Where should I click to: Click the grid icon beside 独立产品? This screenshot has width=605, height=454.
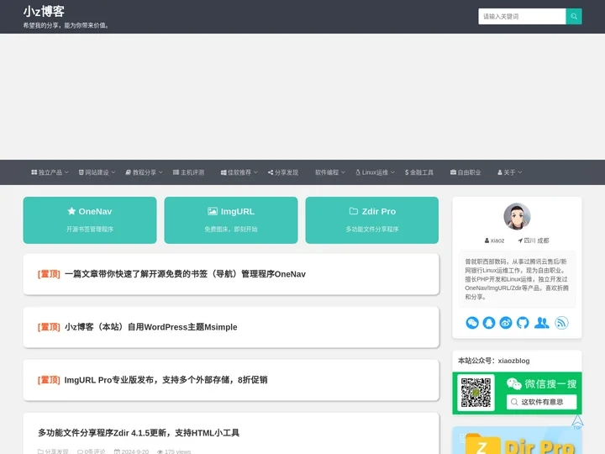(34, 172)
